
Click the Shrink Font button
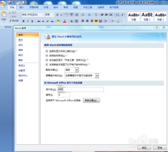(61, 15)
